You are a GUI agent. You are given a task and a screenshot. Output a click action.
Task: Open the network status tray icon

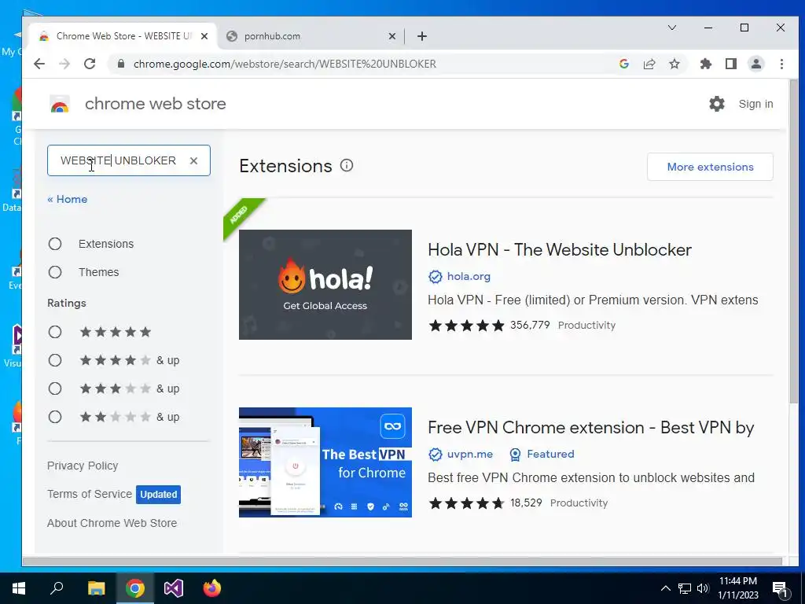click(x=685, y=588)
